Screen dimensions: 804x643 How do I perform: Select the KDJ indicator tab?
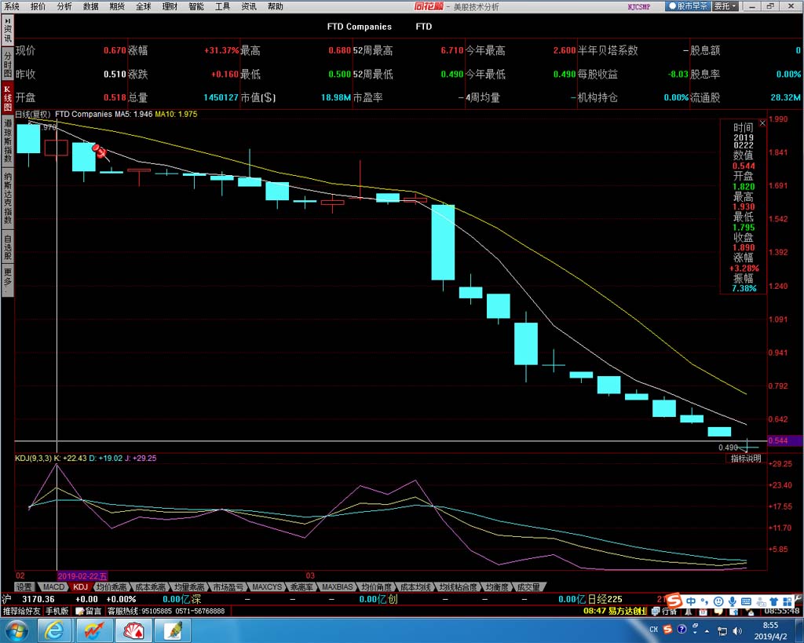81,586
